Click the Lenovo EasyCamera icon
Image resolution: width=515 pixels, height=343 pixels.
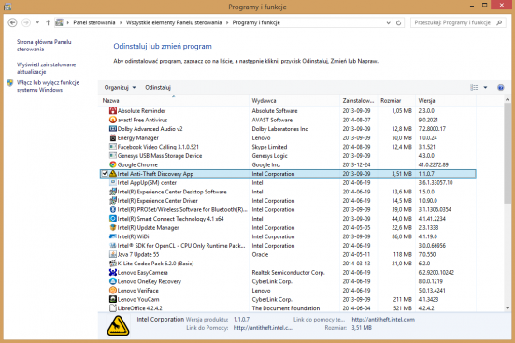tap(113, 272)
